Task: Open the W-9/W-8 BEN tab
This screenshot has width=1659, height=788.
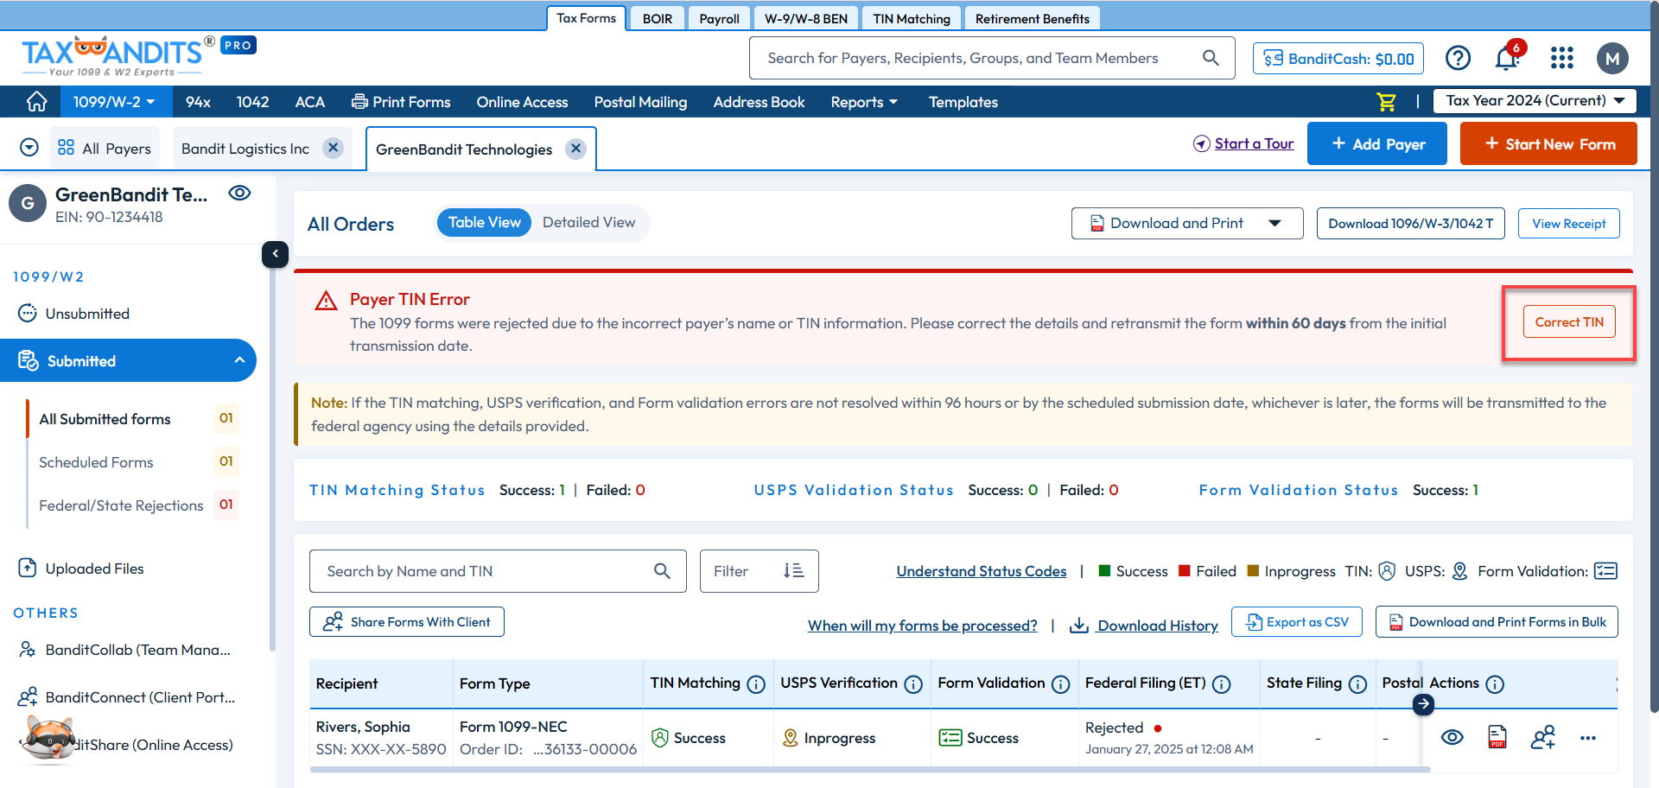Action: (x=806, y=19)
